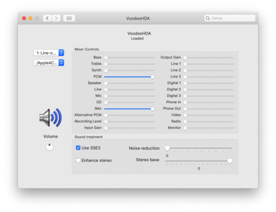The width and height of the screenshot is (276, 212).
Task: Click the CD slider
Action: (x=129, y=102)
